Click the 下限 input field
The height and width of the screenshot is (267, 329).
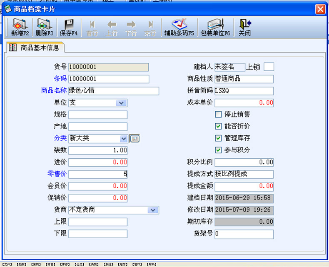98,234
